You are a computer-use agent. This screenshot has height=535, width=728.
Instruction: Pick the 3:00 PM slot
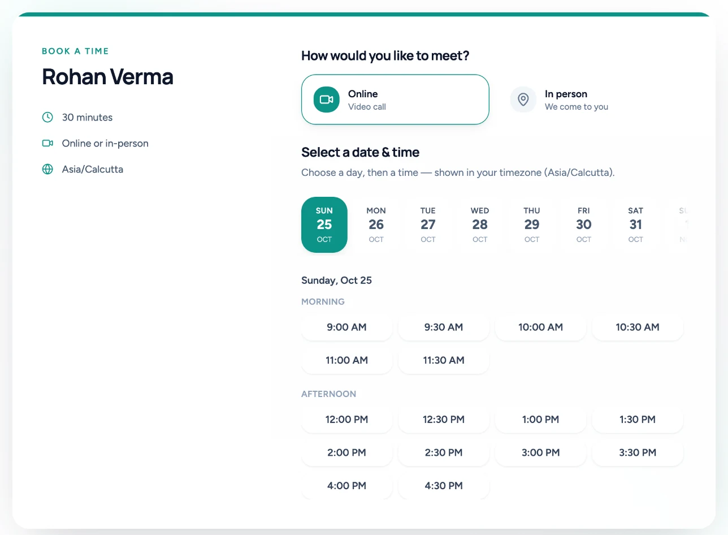(x=541, y=452)
